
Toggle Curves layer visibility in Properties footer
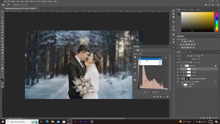164,97
